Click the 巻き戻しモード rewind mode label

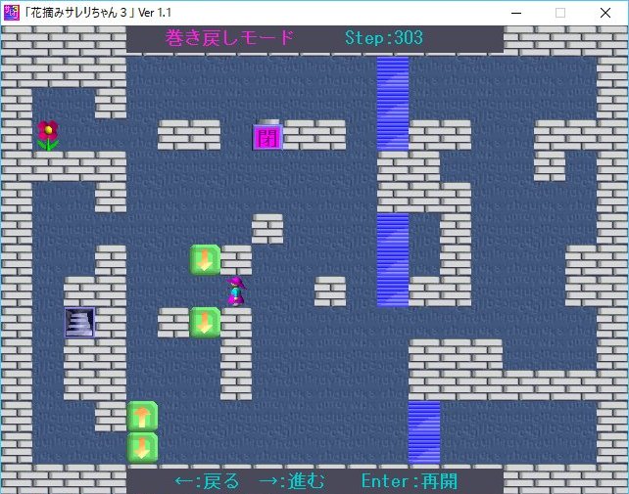pyautogui.click(x=230, y=38)
